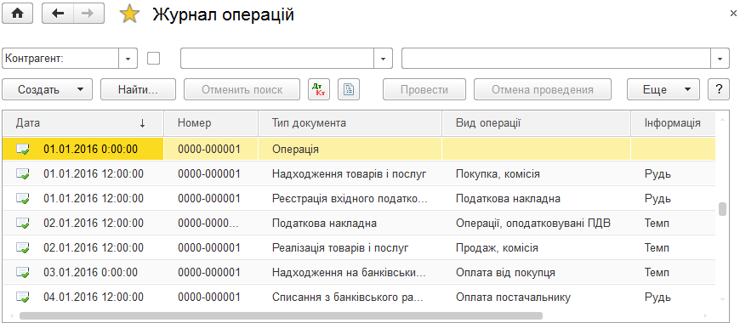
Task: Select the Реалізація товарів і послуг row
Action: click(359, 247)
